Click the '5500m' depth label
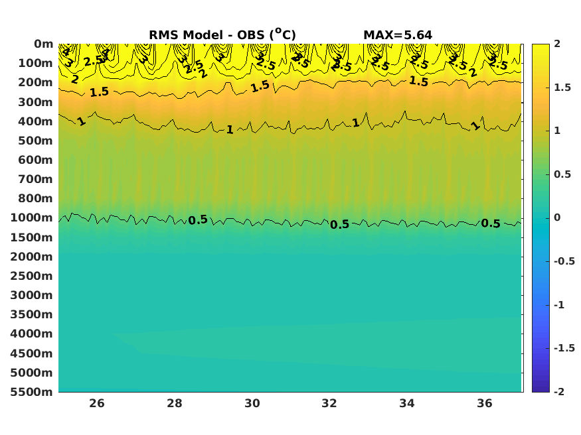This screenshot has width=581, height=435. click(x=32, y=392)
